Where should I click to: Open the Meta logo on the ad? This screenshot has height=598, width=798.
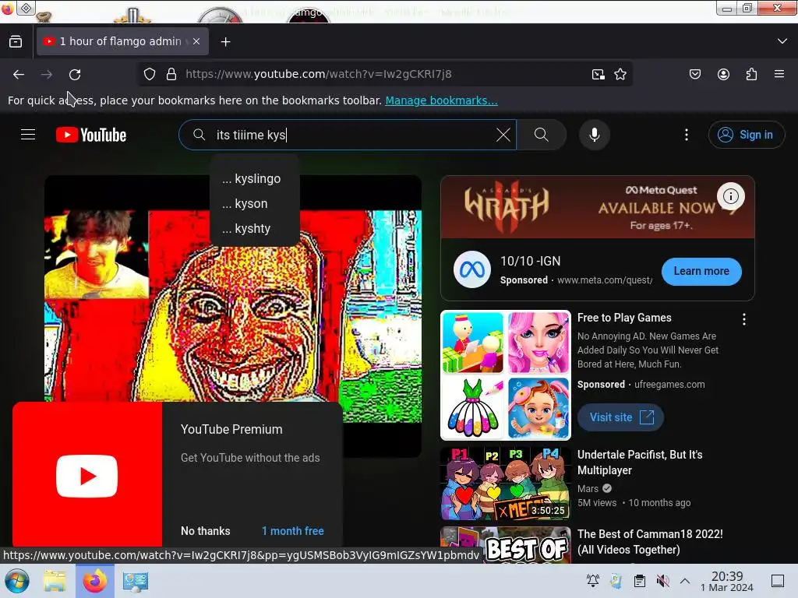pos(471,269)
